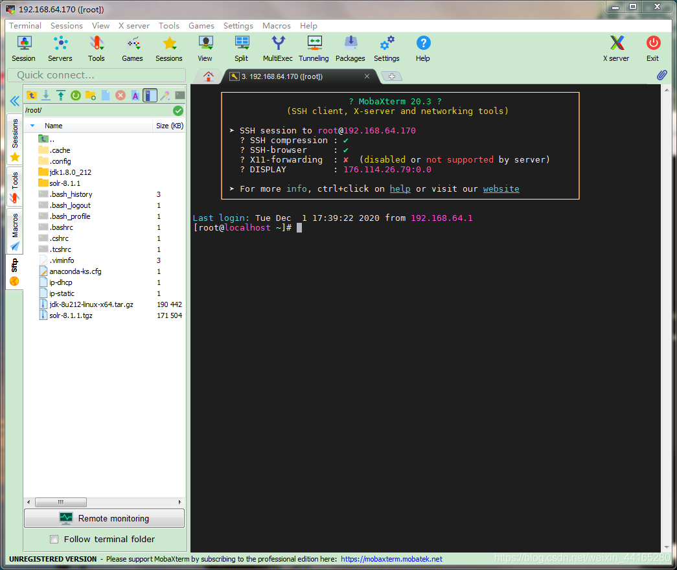Refresh SFTP folder with green circle icon
Viewport: 677px width, 570px height.
(76, 95)
